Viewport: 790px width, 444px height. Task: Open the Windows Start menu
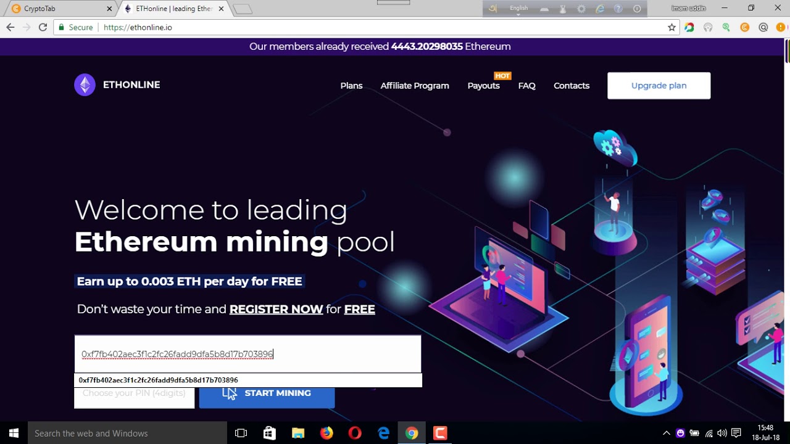[14, 433]
